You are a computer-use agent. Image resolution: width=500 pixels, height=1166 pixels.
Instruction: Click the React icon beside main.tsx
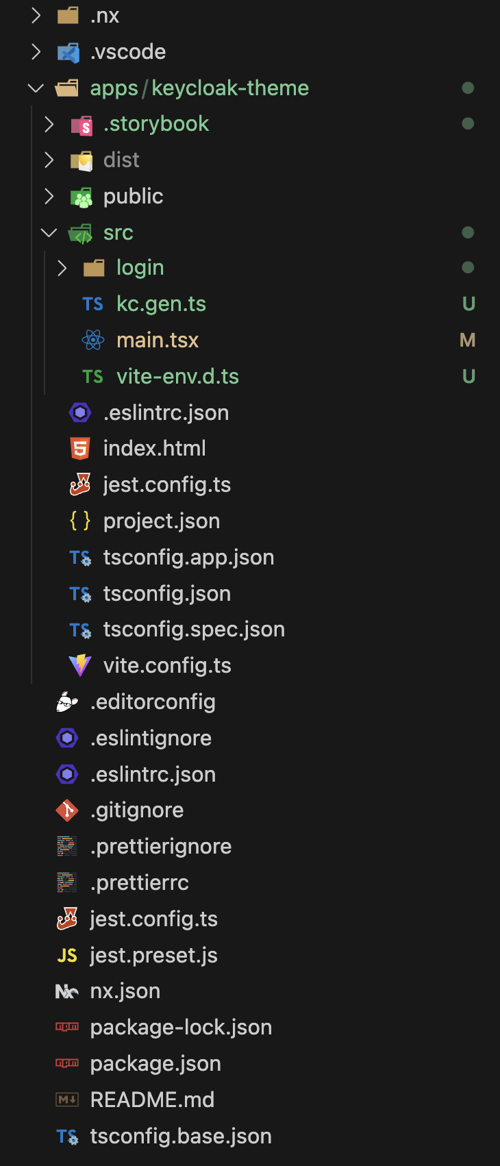[93, 340]
